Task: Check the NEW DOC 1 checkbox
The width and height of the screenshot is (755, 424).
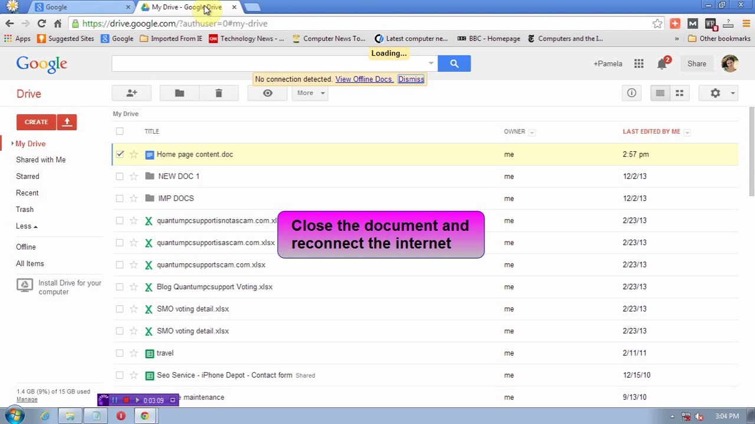Action: click(120, 176)
